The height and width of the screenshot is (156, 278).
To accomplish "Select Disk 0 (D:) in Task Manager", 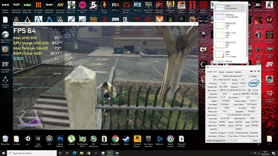I will (230, 26).
